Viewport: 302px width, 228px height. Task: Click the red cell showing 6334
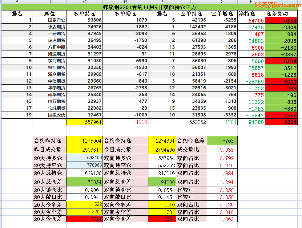[x=281, y=21]
